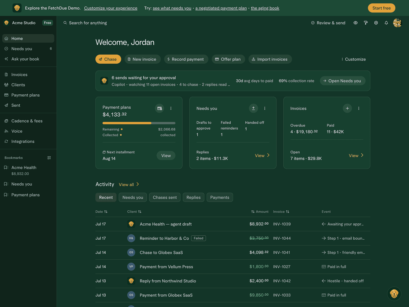Screen dimensions: 409x307
Task: Open the theme paint roller icon
Action: (366, 23)
